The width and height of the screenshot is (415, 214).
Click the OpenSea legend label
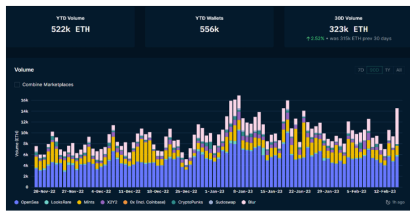click(29, 202)
